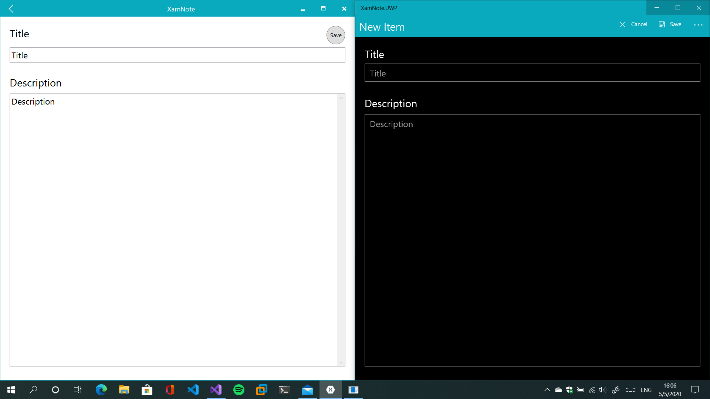Click the Title input field on New Item page
Viewport: 710px width, 399px height.
click(532, 73)
